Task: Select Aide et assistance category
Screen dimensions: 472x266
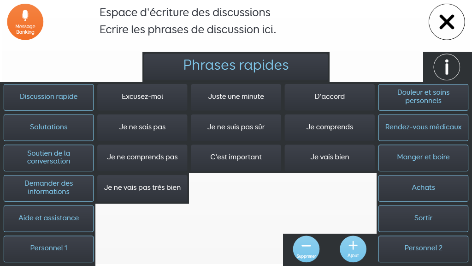Action: point(49,218)
